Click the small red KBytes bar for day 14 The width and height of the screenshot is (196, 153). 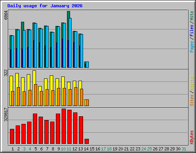[x=87, y=141]
